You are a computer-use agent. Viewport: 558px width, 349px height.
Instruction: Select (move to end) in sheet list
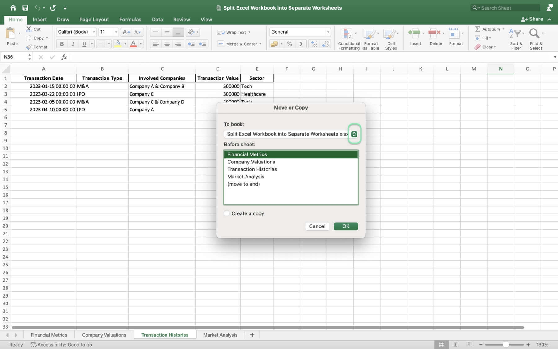(244, 184)
